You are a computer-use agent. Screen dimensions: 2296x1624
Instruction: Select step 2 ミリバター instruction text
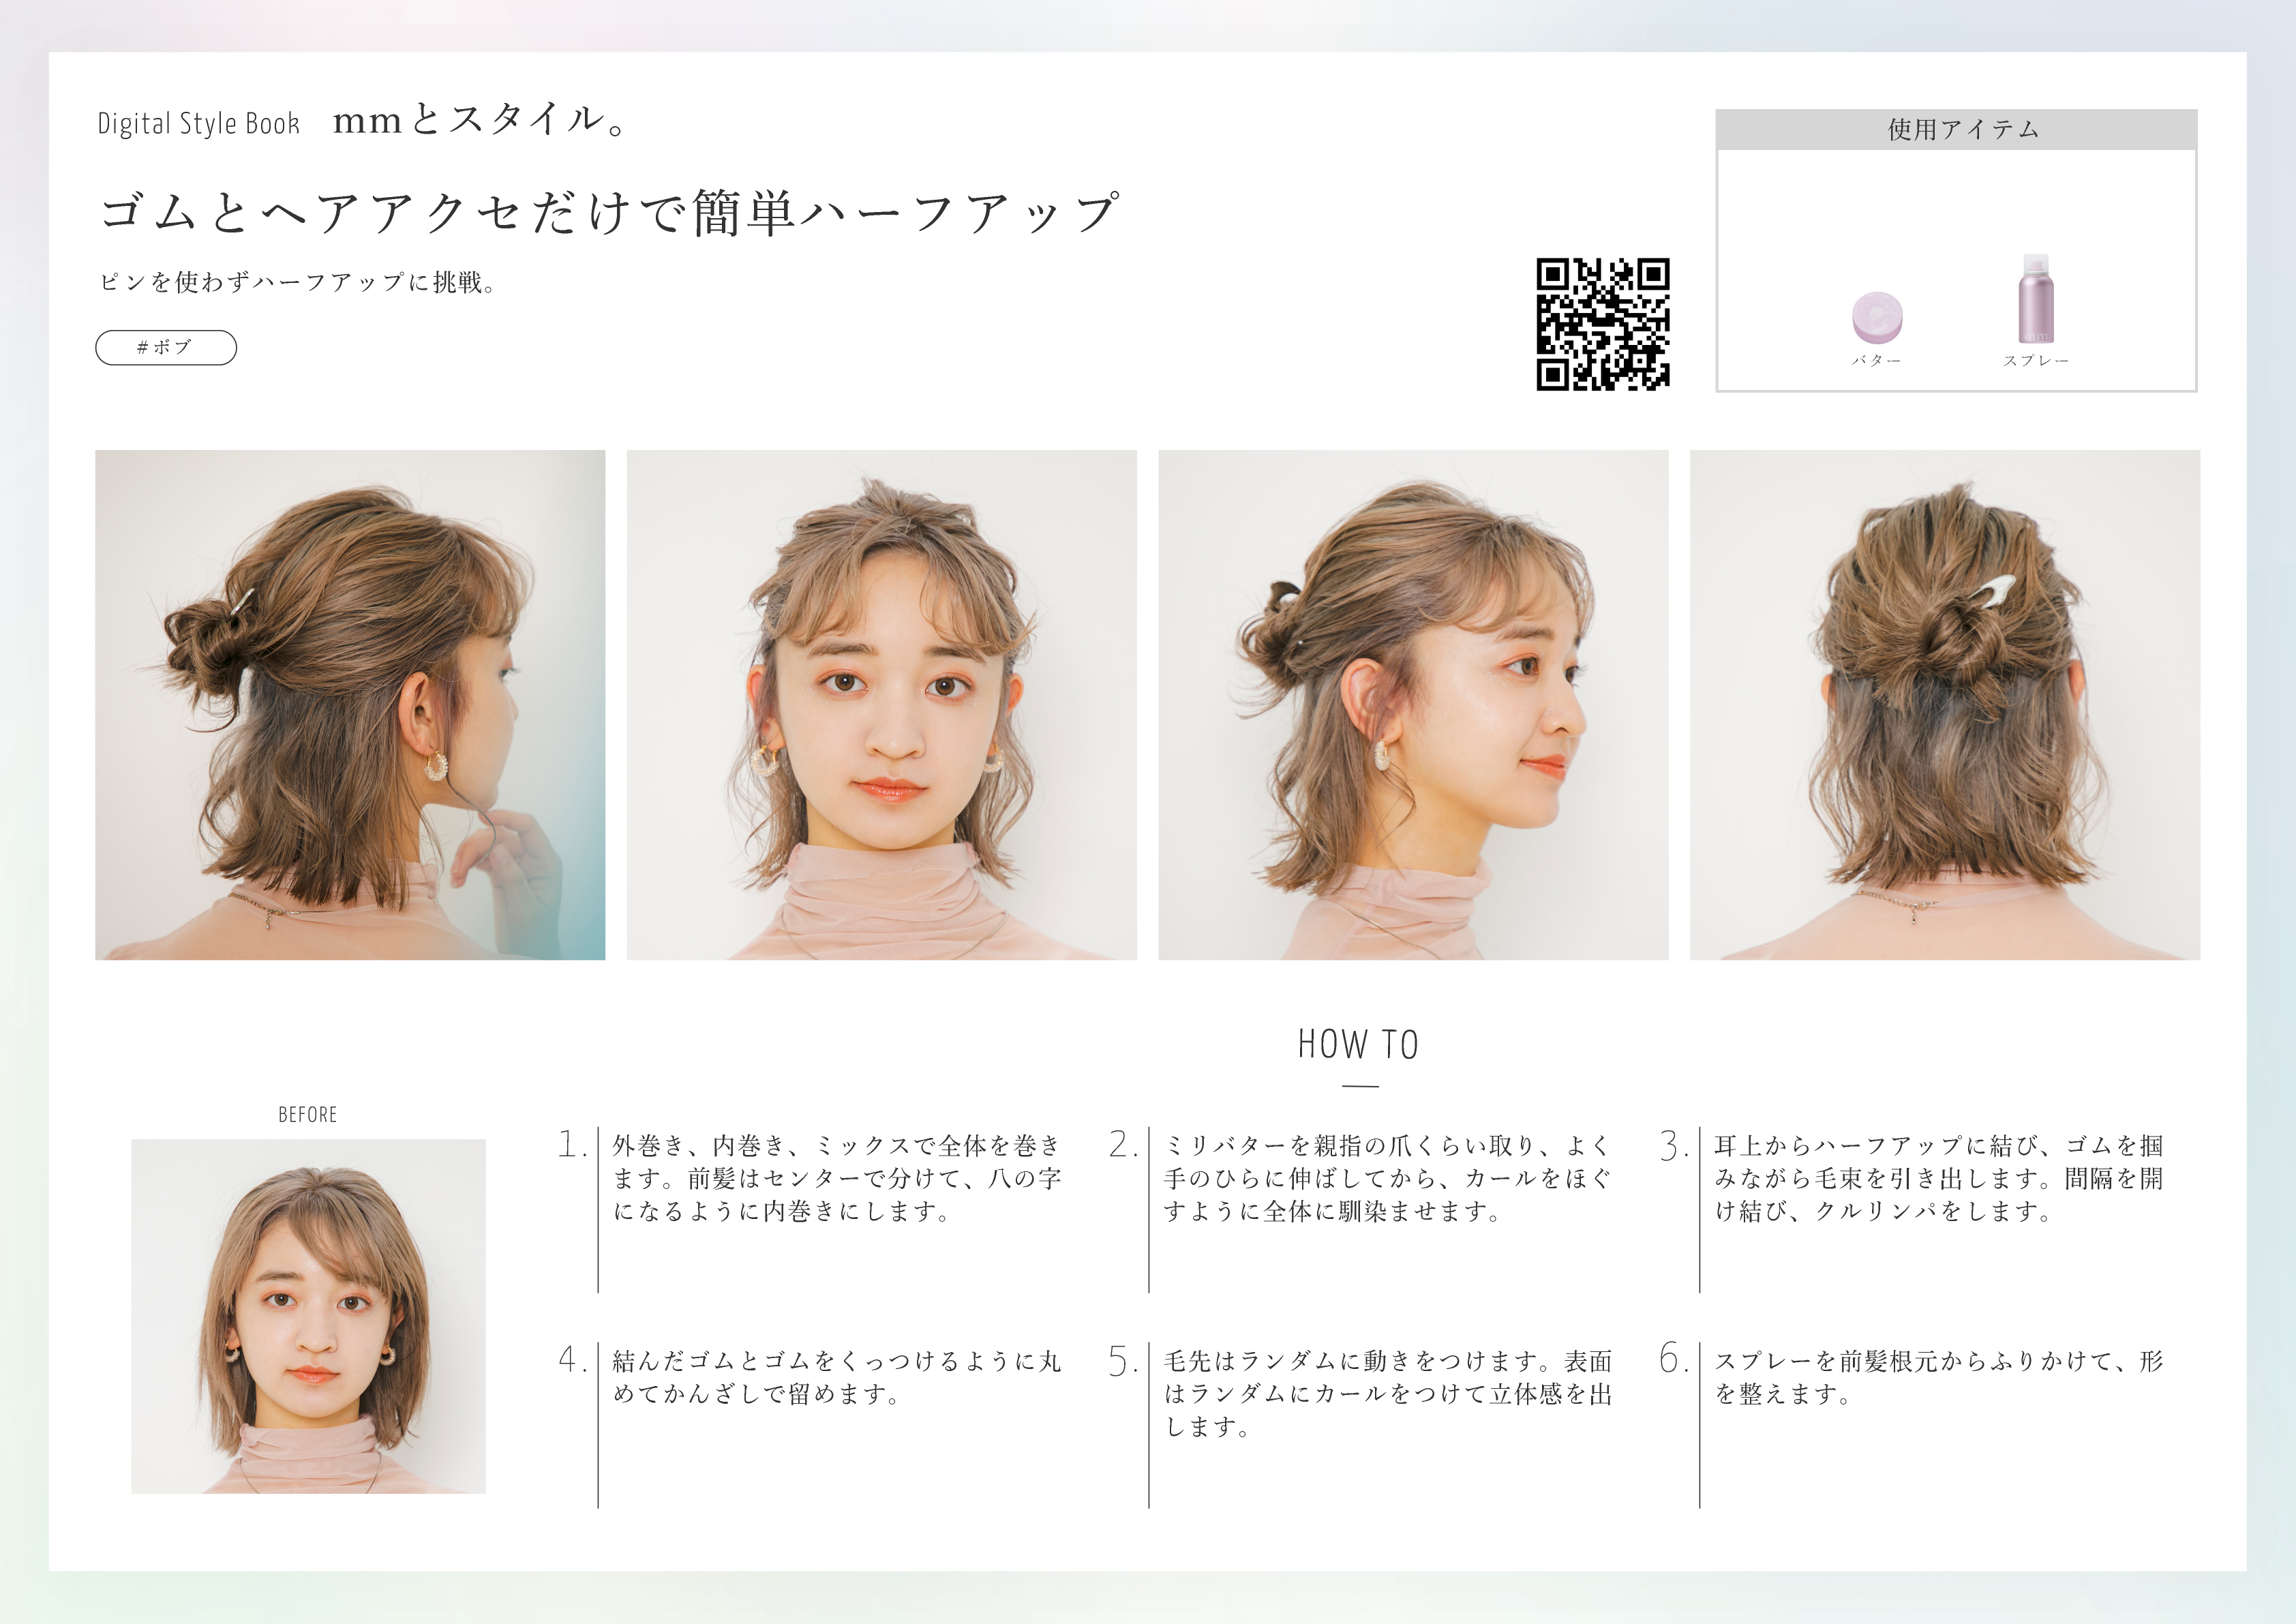pos(1387,1178)
